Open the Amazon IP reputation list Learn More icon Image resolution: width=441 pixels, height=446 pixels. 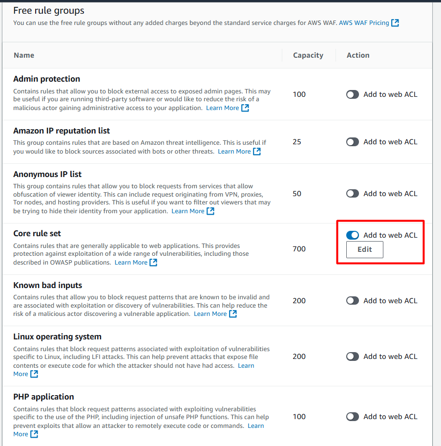click(x=258, y=151)
